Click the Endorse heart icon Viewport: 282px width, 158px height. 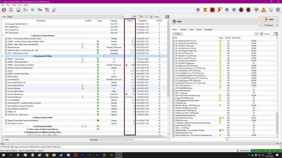[256, 10]
